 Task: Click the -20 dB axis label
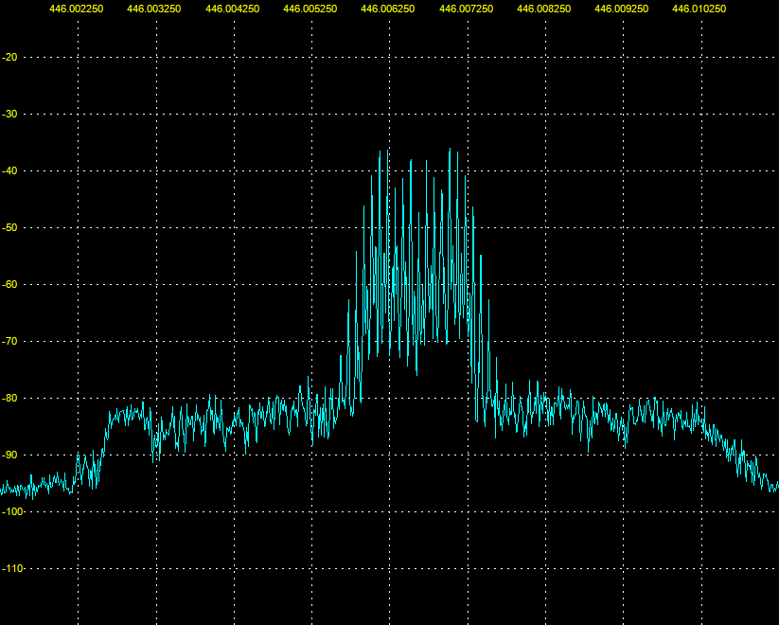click(x=9, y=57)
